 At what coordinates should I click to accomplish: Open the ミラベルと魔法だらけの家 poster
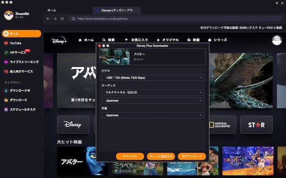point(138,169)
